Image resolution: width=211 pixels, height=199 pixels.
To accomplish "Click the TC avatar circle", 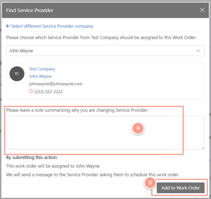I will (x=17, y=74).
